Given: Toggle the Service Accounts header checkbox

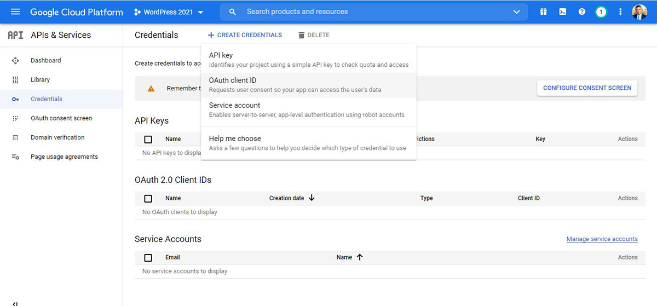Looking at the screenshot, I should coord(148,257).
